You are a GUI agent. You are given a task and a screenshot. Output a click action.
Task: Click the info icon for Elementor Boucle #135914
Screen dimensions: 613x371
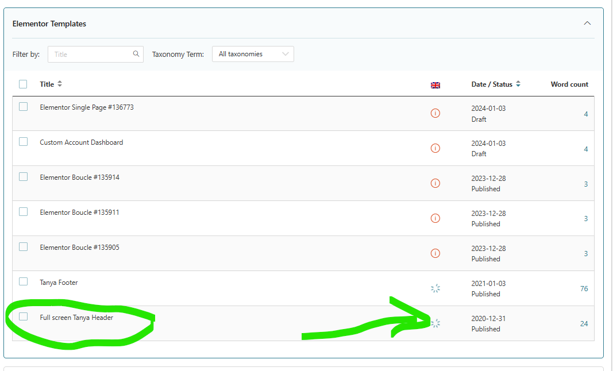point(435,183)
